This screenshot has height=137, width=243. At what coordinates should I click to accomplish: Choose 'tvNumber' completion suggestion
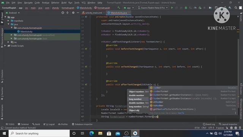point(193,105)
